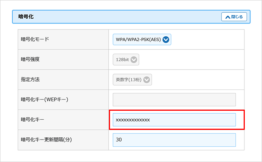Click the gray arrow icon next to 128bit
The height and width of the screenshot is (162, 262).
[134, 59]
